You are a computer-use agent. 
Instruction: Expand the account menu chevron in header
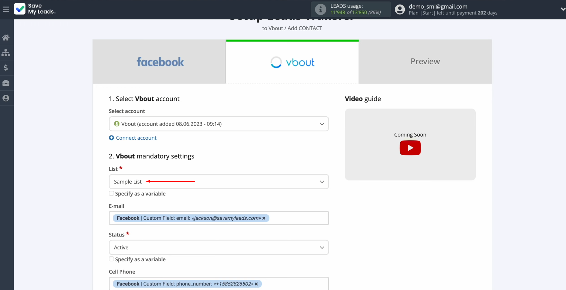(563, 9)
